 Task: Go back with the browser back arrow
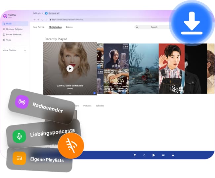pyautogui.click(x=34, y=20)
